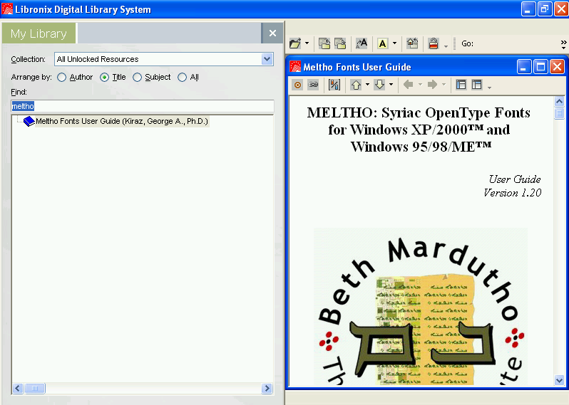Open the Forward history dropdown arrow

pos(444,85)
